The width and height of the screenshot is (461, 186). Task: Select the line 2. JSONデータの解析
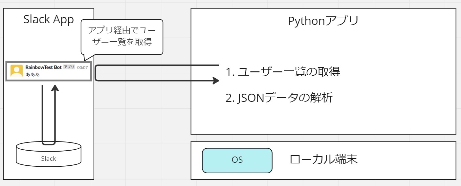tap(279, 98)
